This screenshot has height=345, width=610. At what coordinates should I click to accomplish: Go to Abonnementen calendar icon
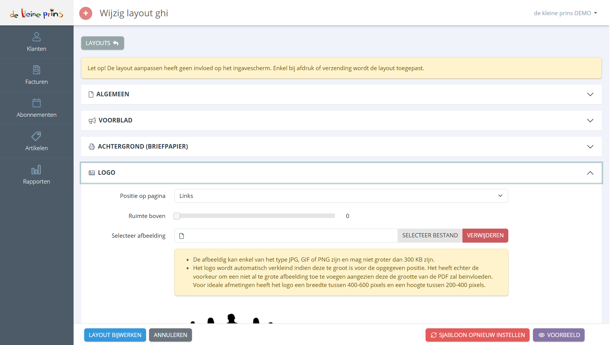[x=36, y=103]
